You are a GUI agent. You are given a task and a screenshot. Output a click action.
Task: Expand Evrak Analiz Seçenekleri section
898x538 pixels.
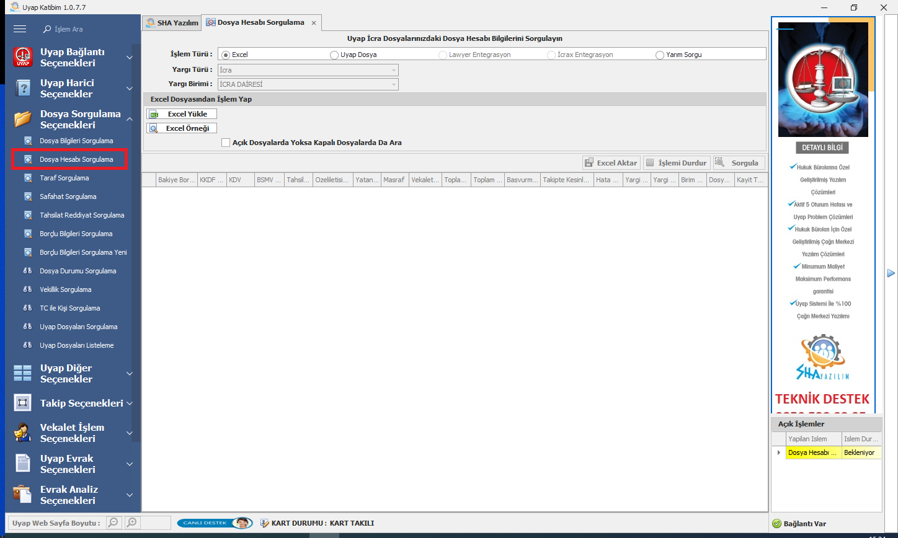pos(130,495)
